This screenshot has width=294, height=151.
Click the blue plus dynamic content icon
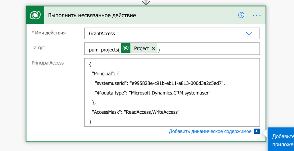(x=256, y=131)
